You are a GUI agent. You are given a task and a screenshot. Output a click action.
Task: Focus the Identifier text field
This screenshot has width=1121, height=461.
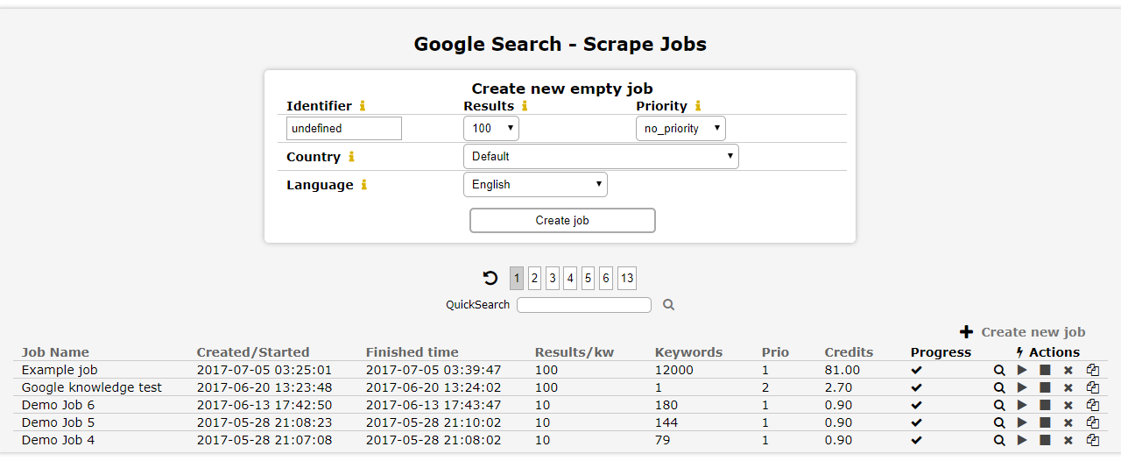coord(343,129)
